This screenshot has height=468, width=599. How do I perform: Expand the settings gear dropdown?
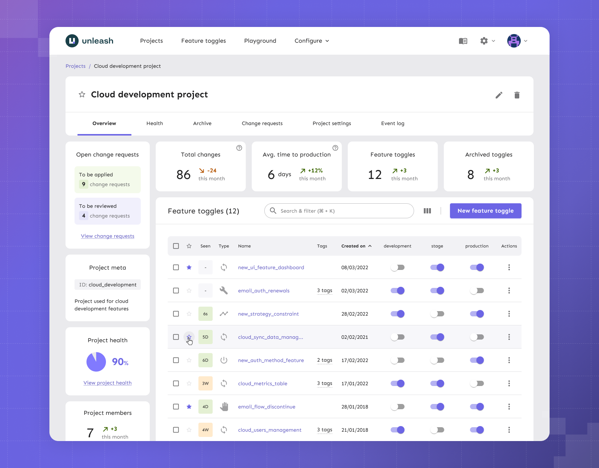487,41
